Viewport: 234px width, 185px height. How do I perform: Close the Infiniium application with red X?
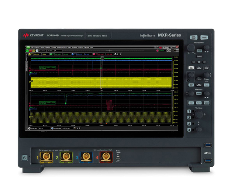pyautogui.click(x=177, y=47)
